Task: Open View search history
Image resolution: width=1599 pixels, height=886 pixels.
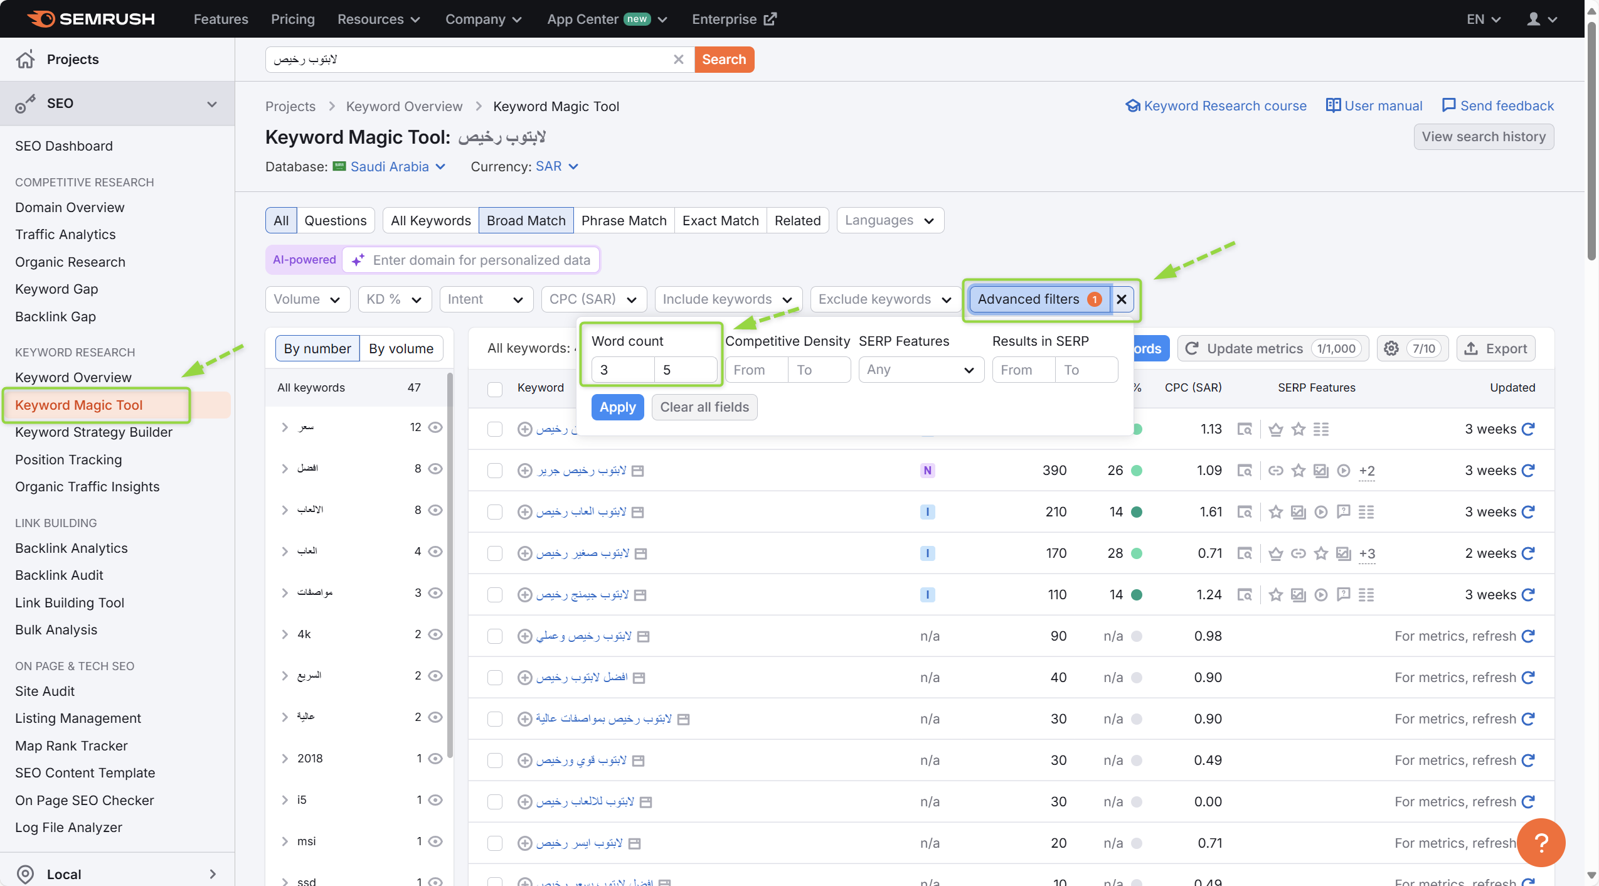Action: point(1484,137)
